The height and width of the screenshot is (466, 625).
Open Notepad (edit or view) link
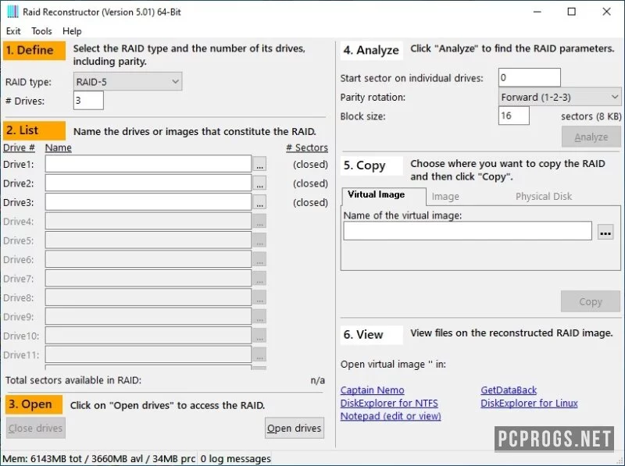[391, 416]
